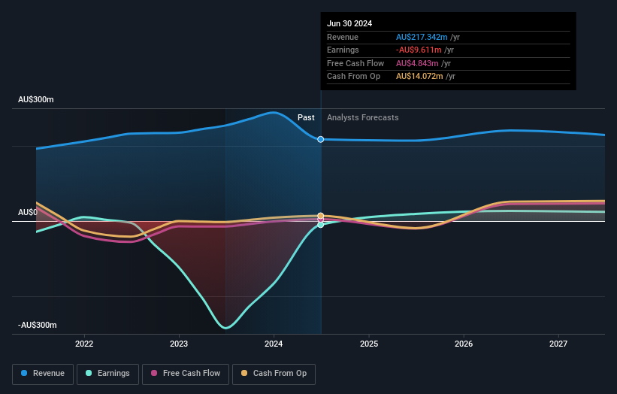Click the Jun 30 2024 tooltip date
The width and height of the screenshot is (617, 394).
[x=349, y=23]
